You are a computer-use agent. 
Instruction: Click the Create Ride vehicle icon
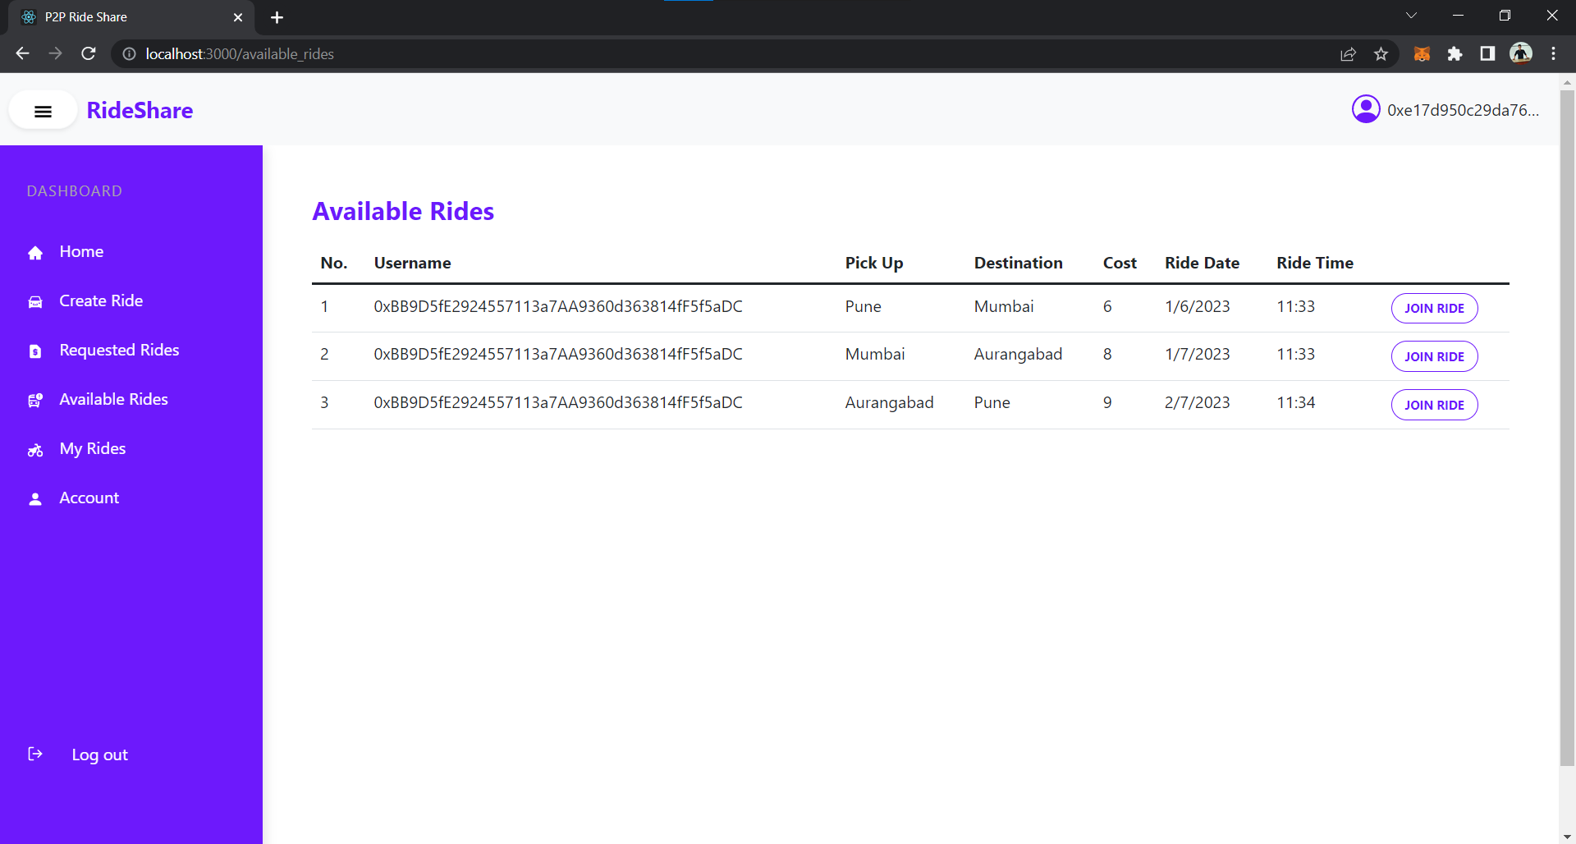click(x=35, y=301)
